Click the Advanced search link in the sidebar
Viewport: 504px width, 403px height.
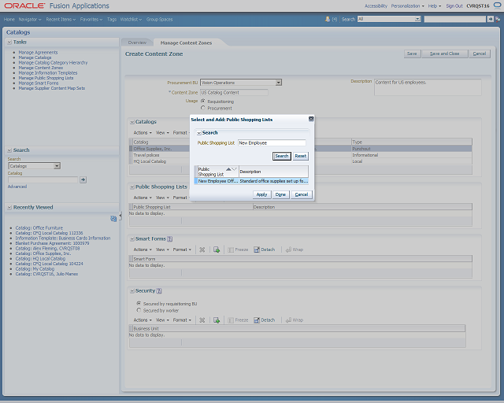click(17, 187)
